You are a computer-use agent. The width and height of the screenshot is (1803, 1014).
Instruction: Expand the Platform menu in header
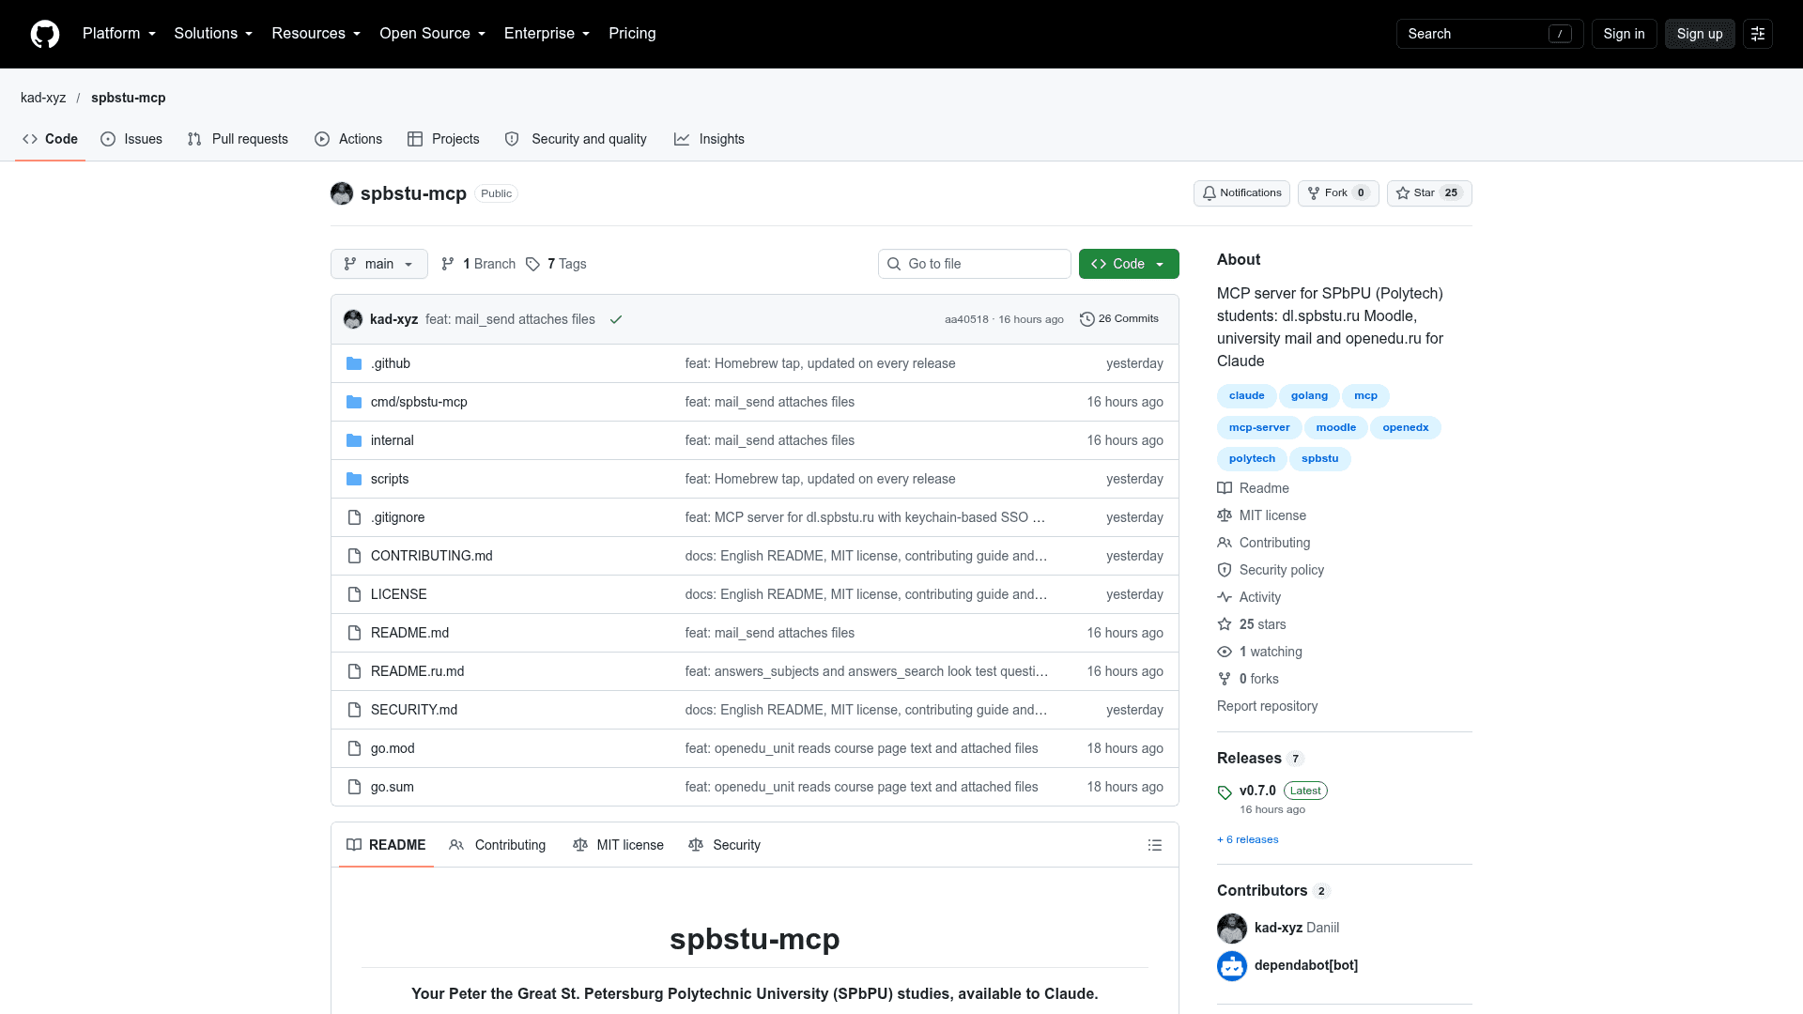pos(119,34)
